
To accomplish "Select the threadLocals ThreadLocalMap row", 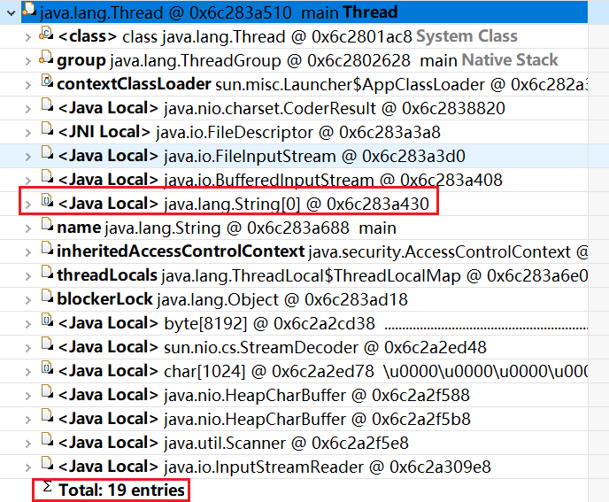I will 294,276.
